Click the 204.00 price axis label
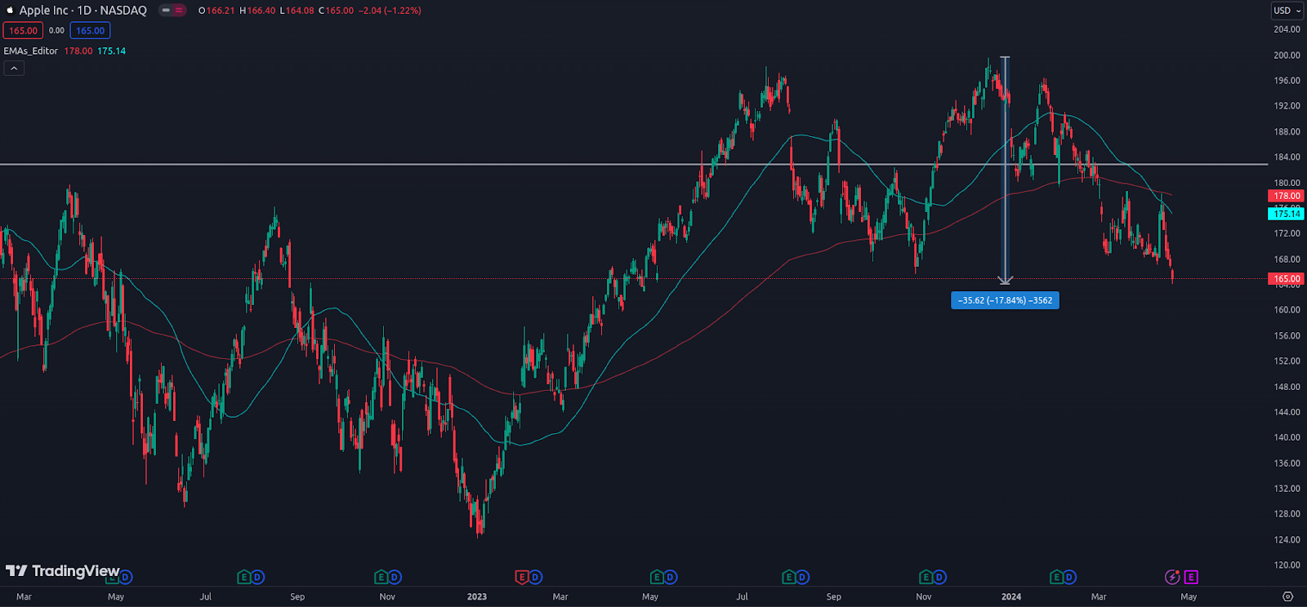Image resolution: width=1307 pixels, height=607 pixels. (1287, 29)
